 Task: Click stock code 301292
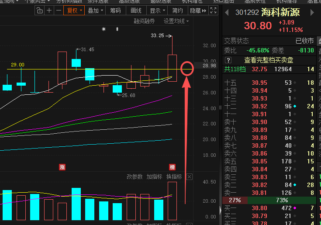click(247, 12)
